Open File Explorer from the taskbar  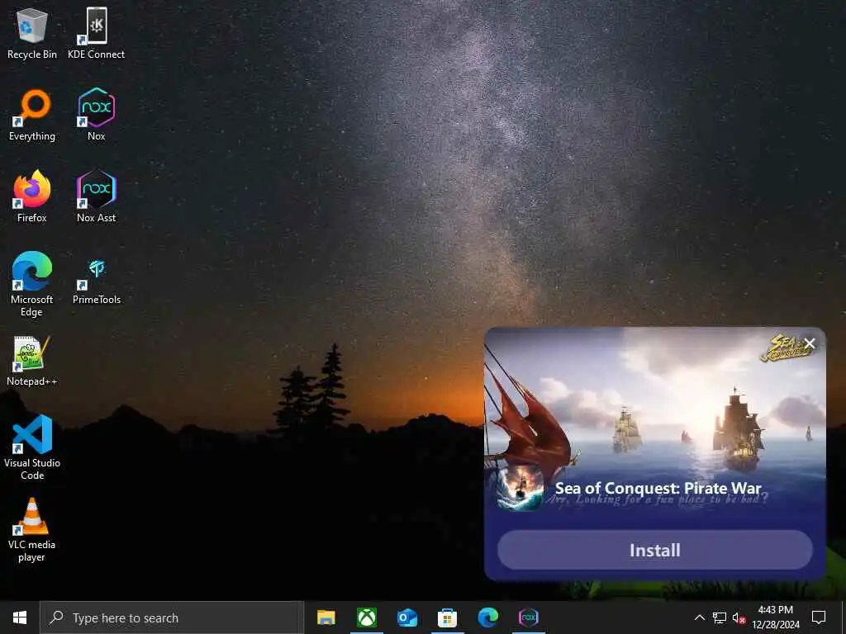tap(326, 617)
